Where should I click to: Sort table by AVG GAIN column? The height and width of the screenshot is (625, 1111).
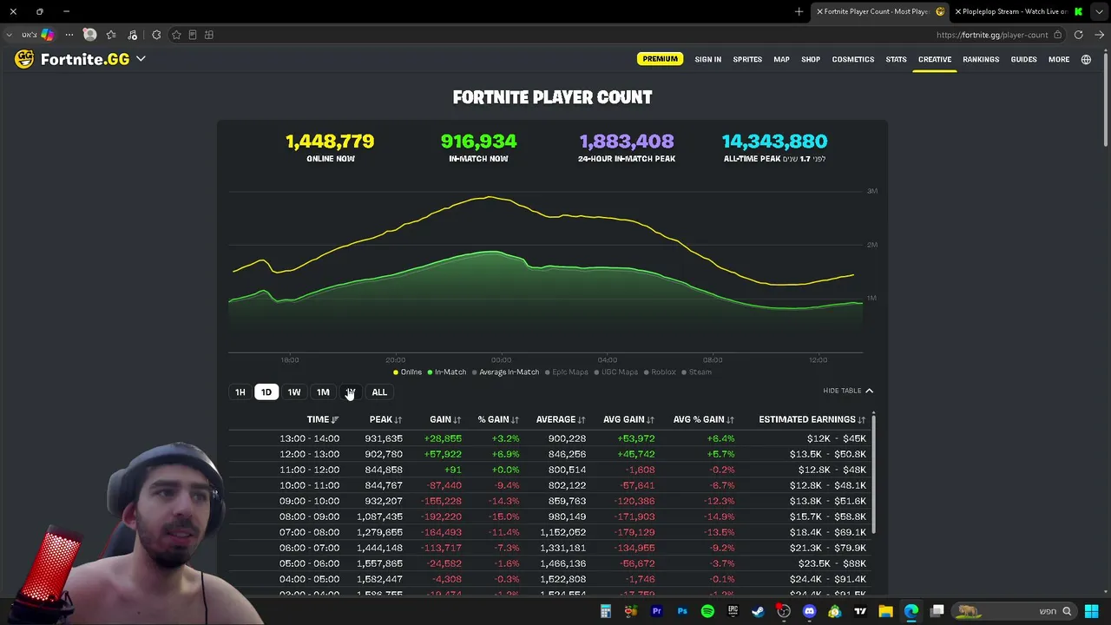pos(628,420)
